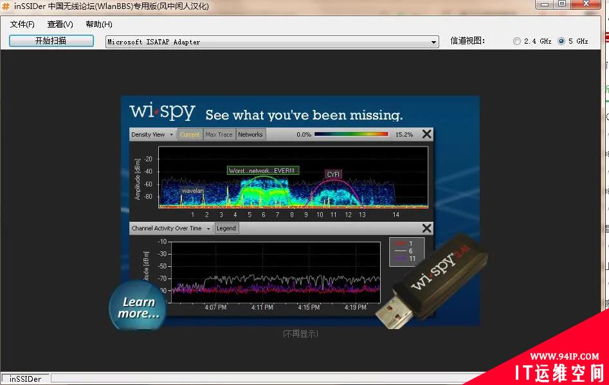
Task: Click the wi-spy advertisement banner image
Action: click(x=300, y=211)
